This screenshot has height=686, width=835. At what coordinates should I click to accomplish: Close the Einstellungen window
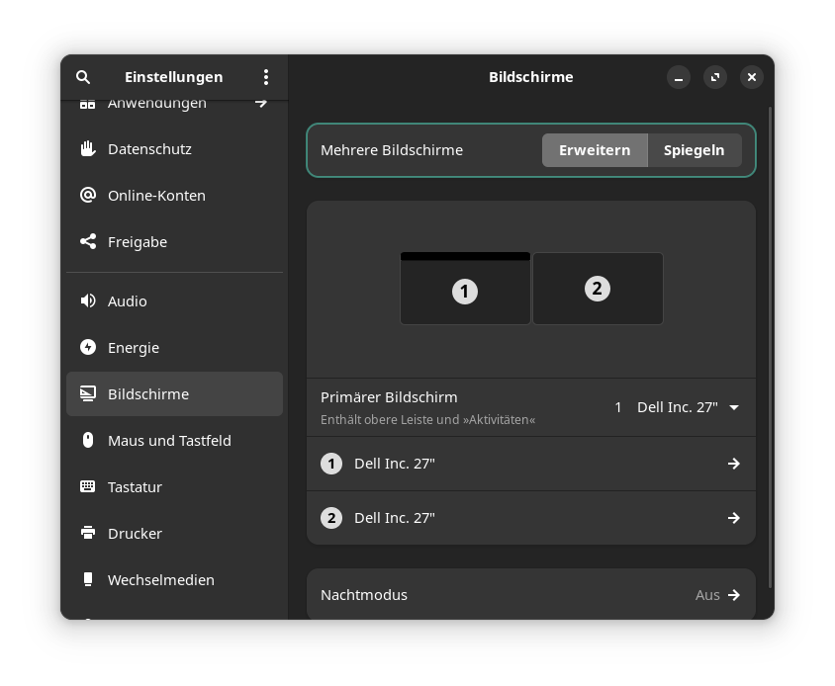pos(751,78)
